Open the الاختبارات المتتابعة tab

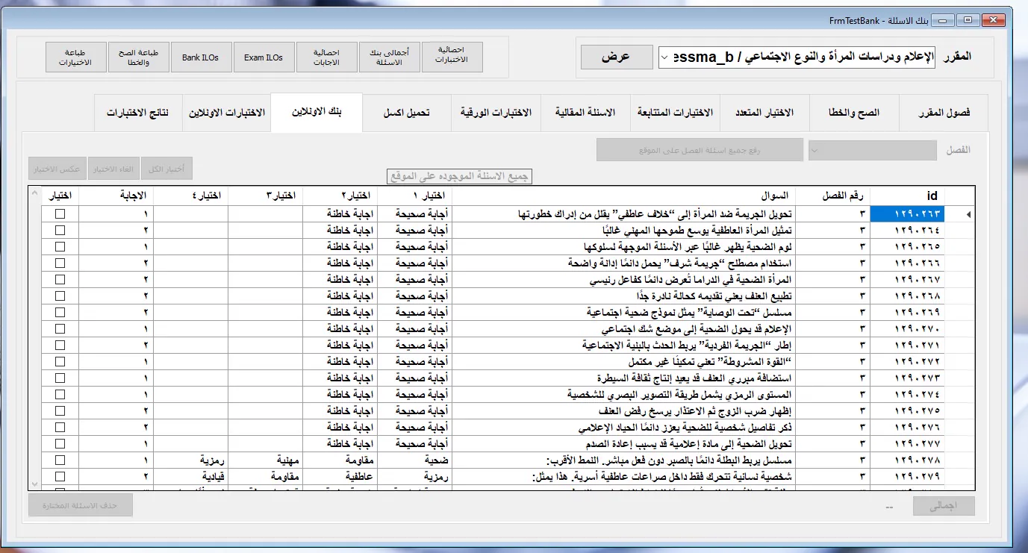(675, 113)
